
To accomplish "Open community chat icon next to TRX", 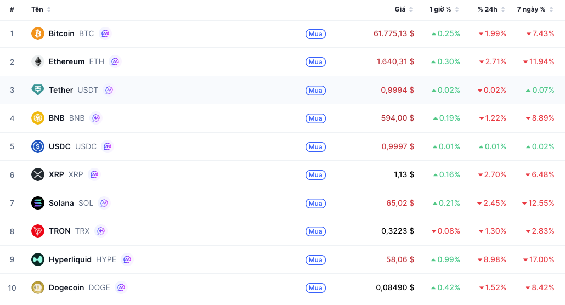I will click(101, 231).
